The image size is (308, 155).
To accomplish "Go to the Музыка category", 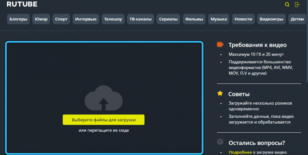I will point(219,19).
